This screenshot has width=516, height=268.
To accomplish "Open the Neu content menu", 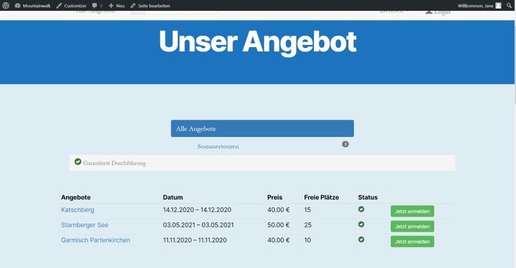I will 117,6.
